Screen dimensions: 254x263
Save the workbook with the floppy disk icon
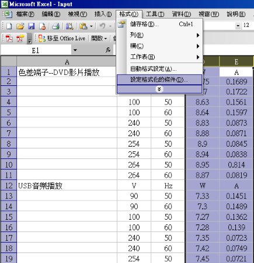coord(31,26)
